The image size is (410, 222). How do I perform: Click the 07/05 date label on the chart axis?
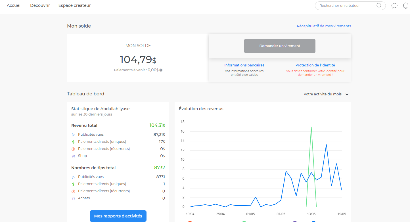(x=281, y=214)
